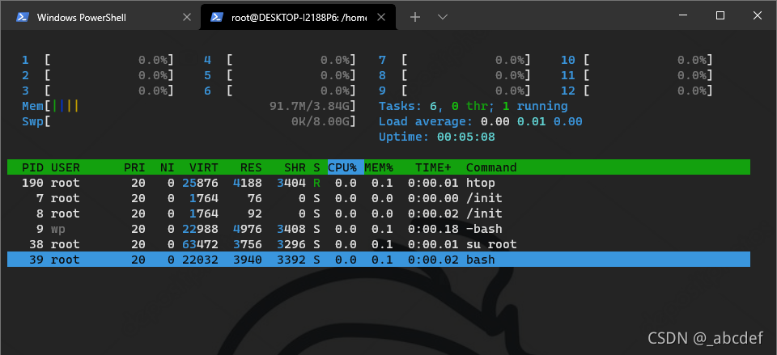Click the Tasks summary line
Screen dimensions: 777x355
click(x=473, y=106)
